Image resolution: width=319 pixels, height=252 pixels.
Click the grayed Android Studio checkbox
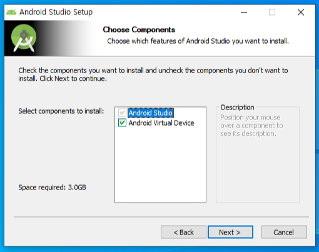tap(122, 113)
